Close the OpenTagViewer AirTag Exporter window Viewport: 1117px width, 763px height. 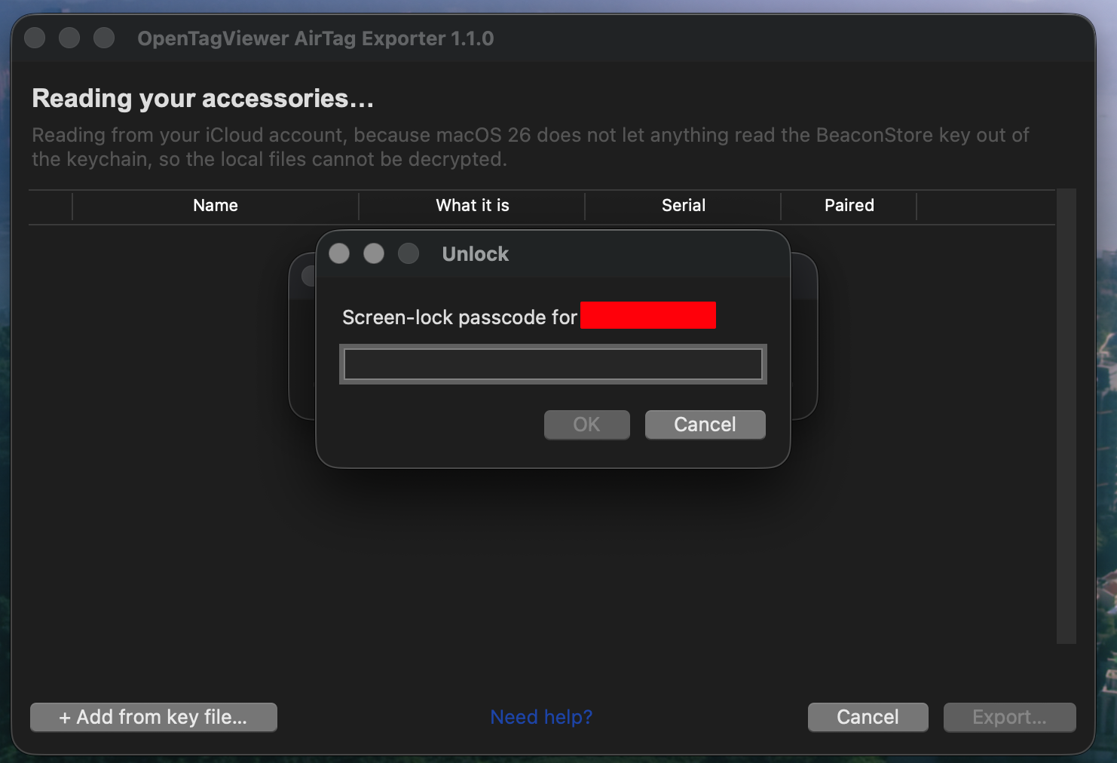coord(35,38)
